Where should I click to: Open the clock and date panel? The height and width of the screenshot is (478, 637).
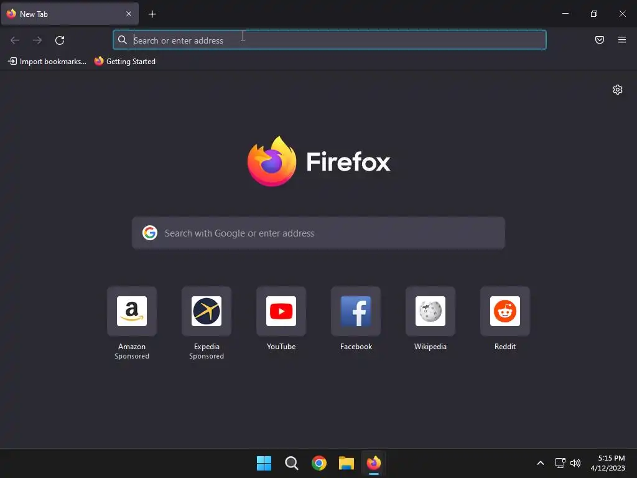tap(608, 463)
